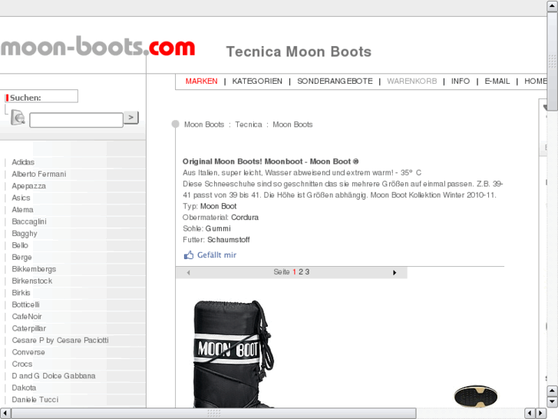Viewport: 558px width, 419px height.
Task: Open the Converse brand page
Action: (x=28, y=352)
